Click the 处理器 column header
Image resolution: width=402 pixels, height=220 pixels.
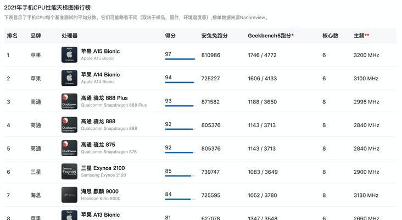[x=70, y=36]
